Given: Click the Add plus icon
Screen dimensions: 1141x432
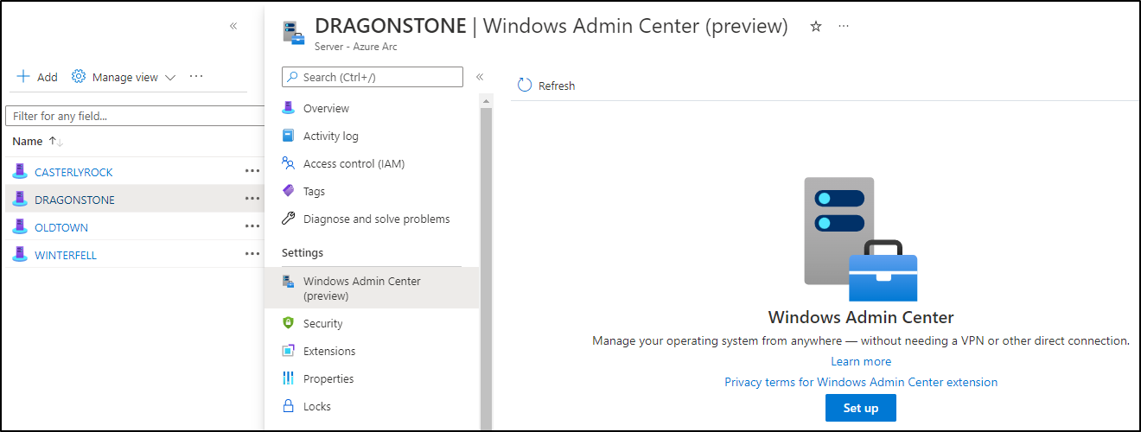Looking at the screenshot, I should 23,77.
